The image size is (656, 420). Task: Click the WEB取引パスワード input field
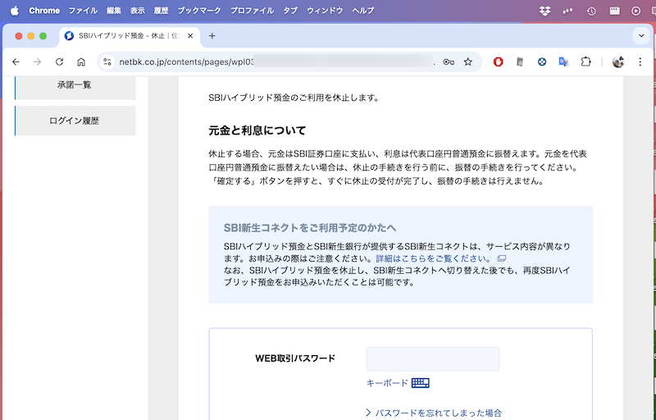432,359
